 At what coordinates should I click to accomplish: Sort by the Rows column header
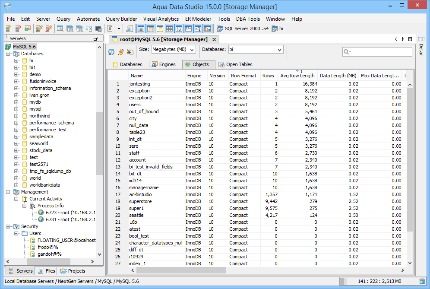tap(268, 76)
